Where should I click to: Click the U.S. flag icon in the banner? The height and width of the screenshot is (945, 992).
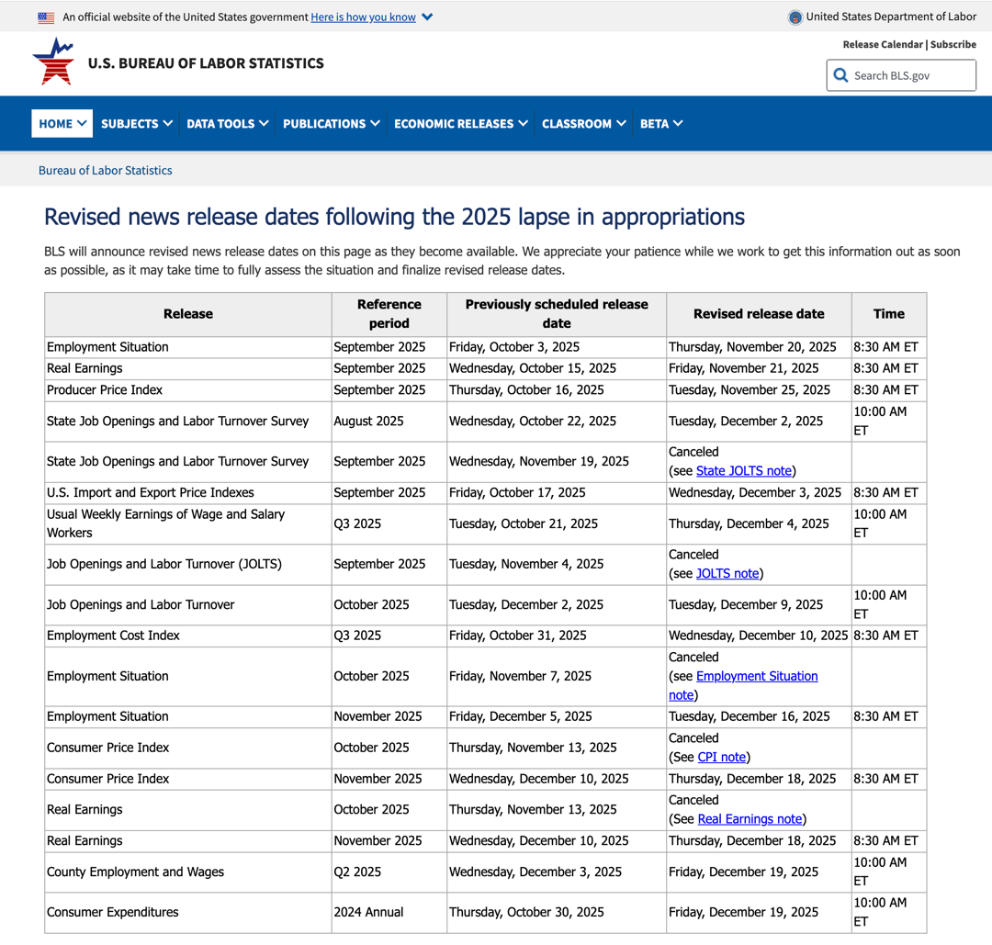(45, 17)
